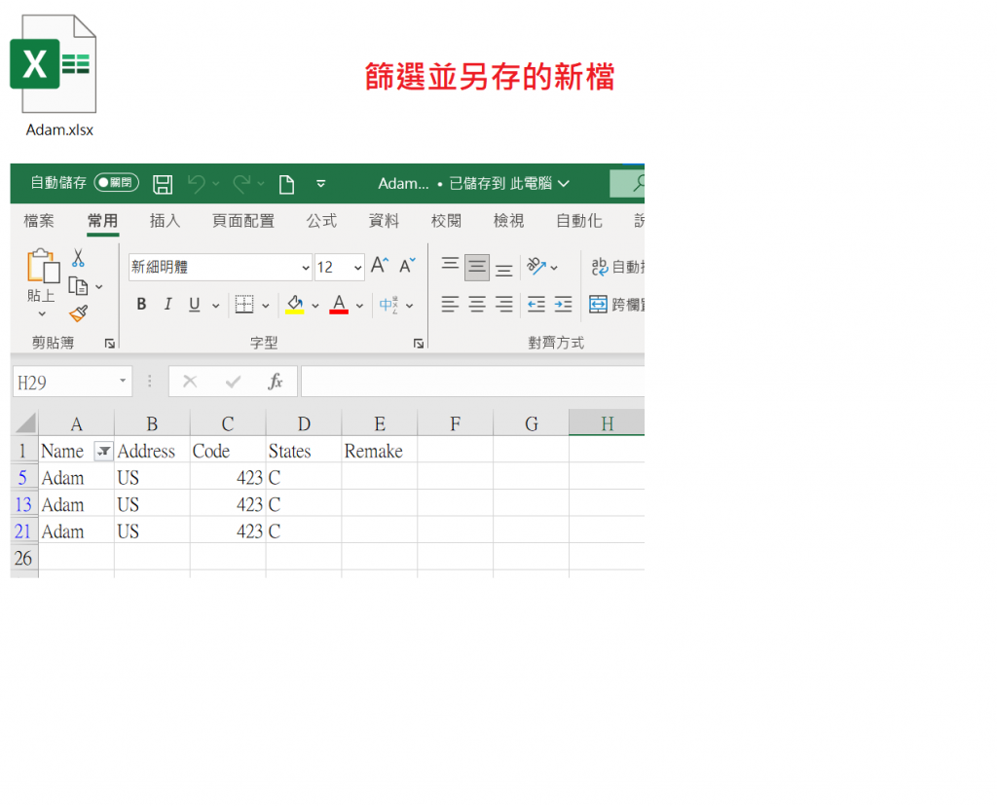
Task: Apply the red Font Color A
Action: tap(339, 305)
